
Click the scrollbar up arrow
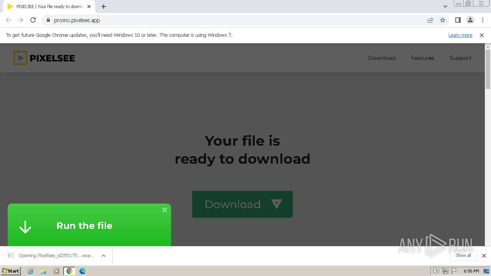488,46
